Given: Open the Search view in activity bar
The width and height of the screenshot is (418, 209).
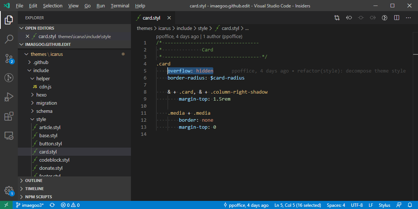Looking at the screenshot, I should (x=9, y=39).
